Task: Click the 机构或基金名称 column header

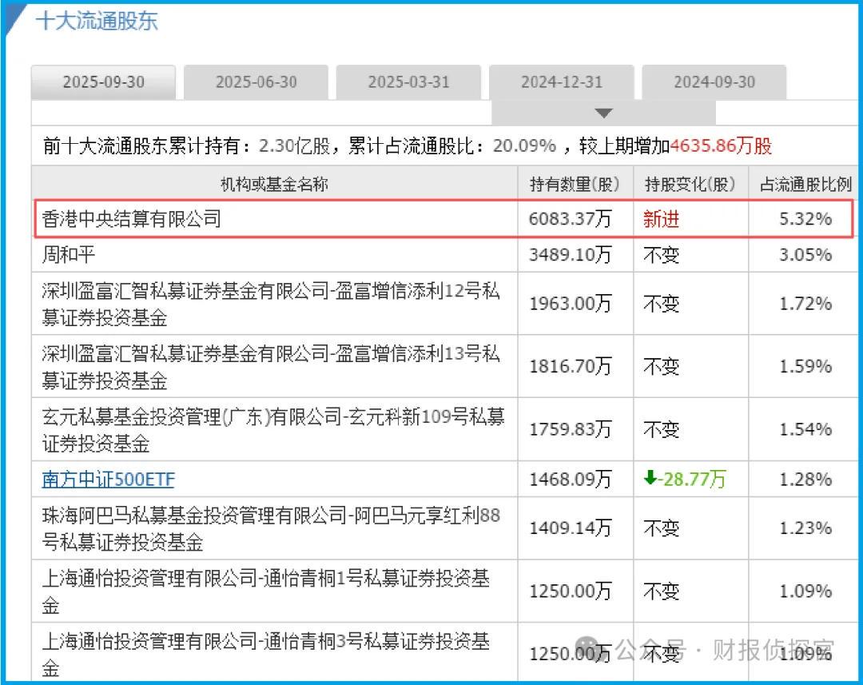Action: coord(274,185)
